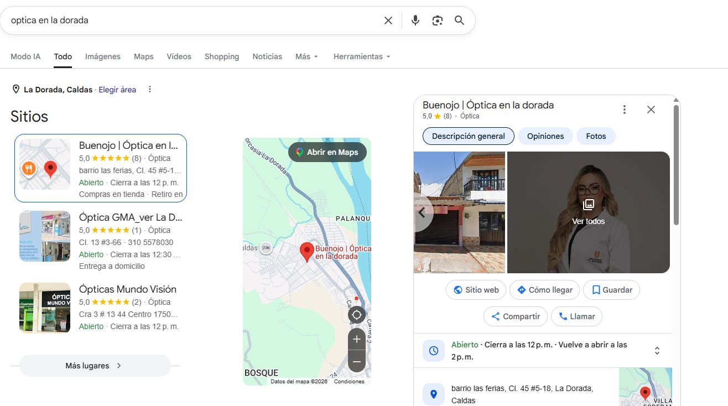
Task: Click Abrir en Maps button
Action: point(327,152)
